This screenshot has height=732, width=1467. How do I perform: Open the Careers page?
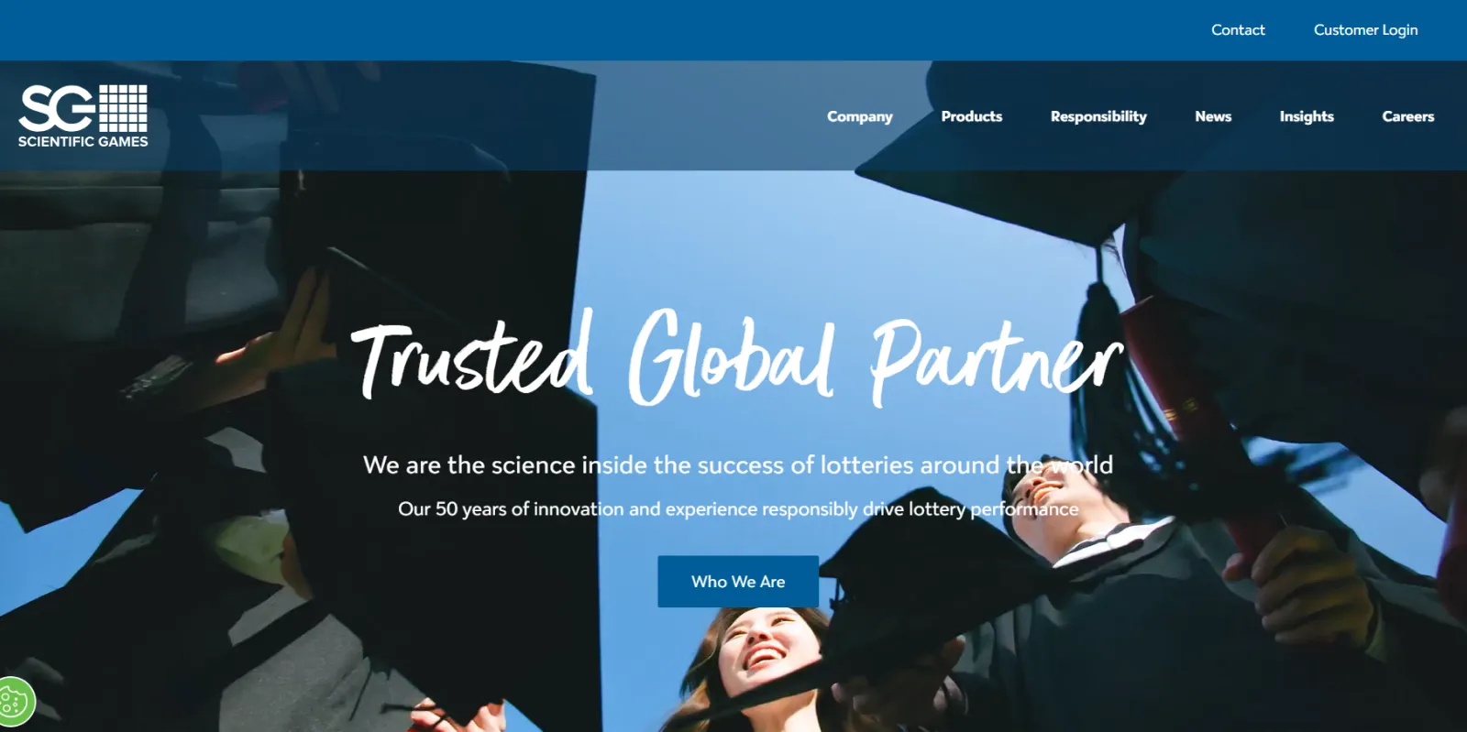1407,116
